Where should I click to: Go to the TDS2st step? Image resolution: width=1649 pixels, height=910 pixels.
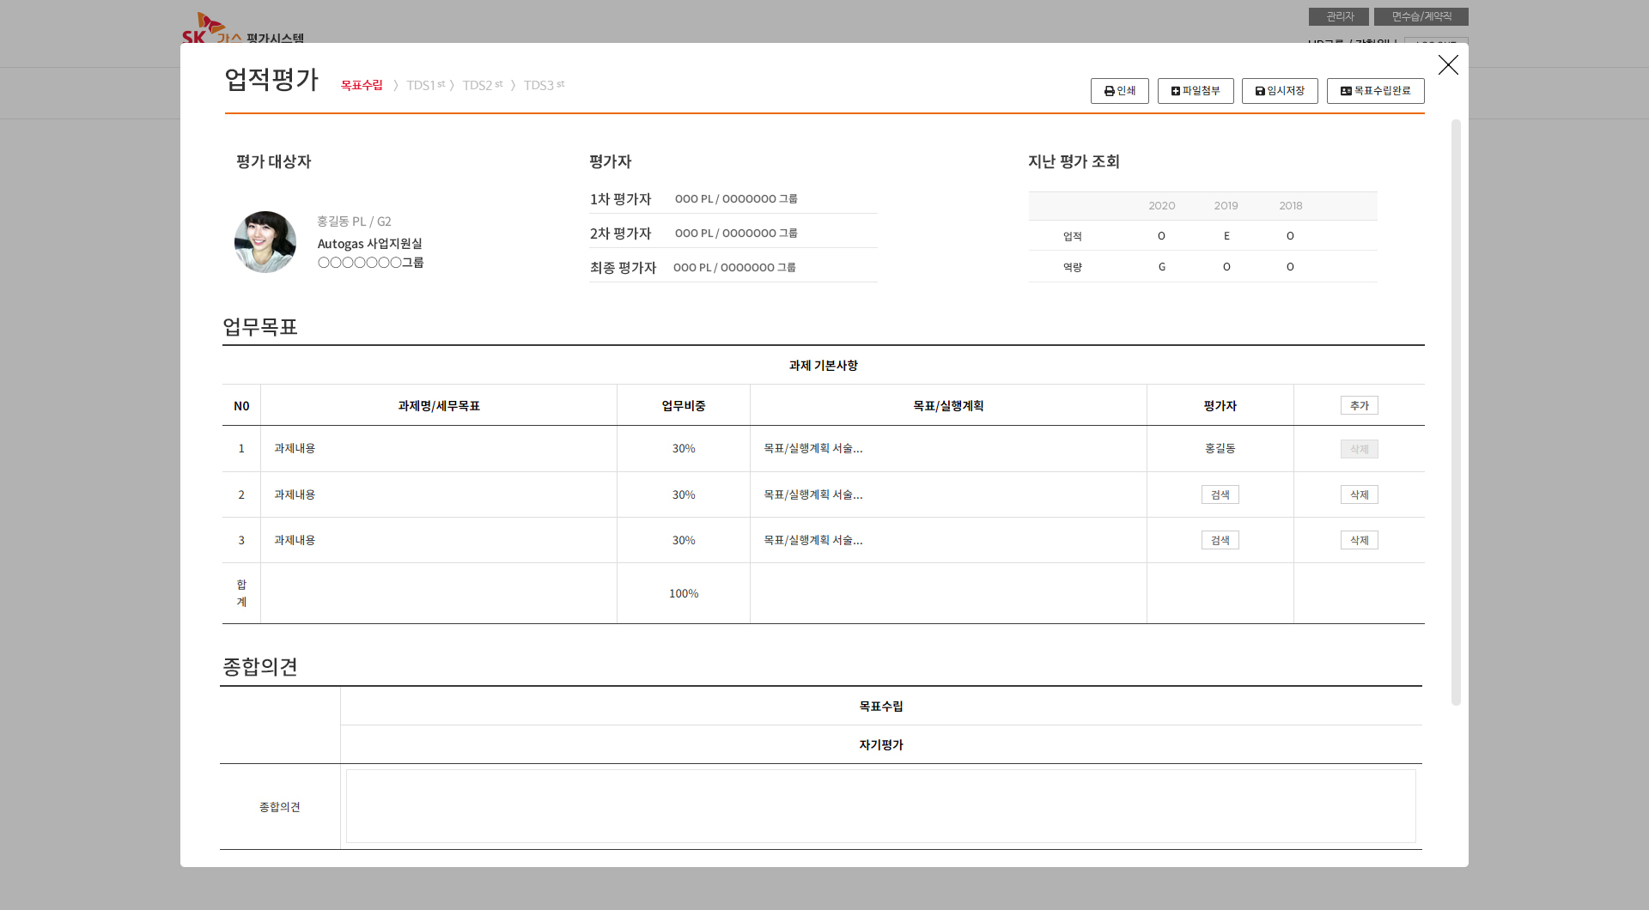(x=482, y=85)
